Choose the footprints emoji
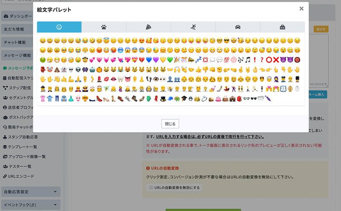Viewport: 341px width, 211px height. (x=149, y=79)
